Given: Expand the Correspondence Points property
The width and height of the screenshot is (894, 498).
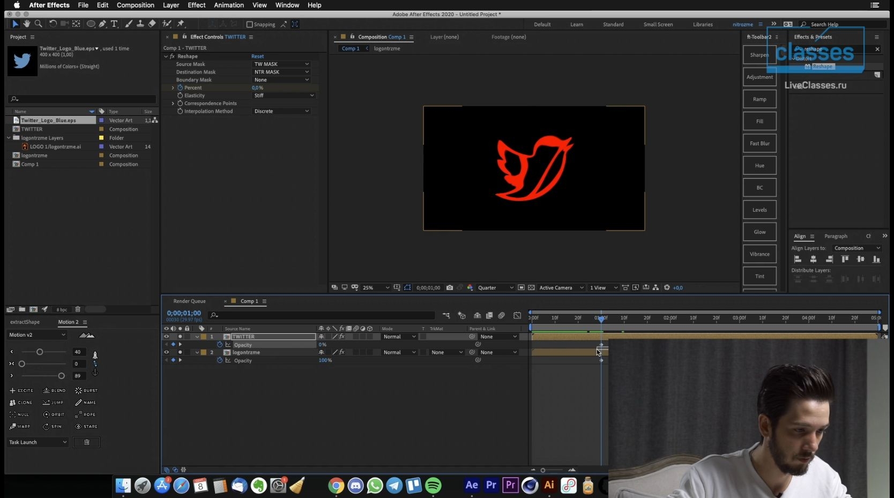Looking at the screenshot, I should coord(173,103).
